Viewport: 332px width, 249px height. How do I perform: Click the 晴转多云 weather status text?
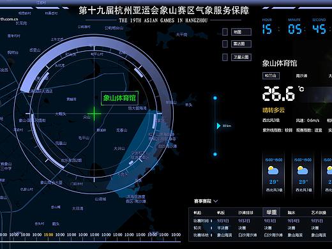(273, 110)
